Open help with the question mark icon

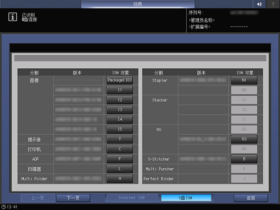tap(273, 4)
